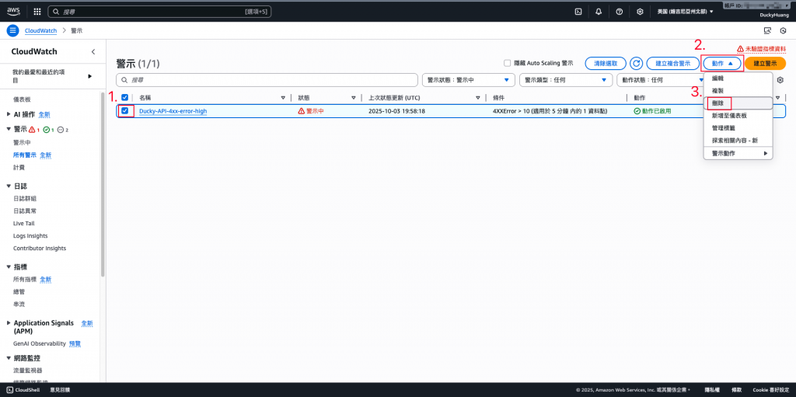Screen dimensions: 796x397
Task: Open the top bar settings gear
Action: click(x=641, y=11)
